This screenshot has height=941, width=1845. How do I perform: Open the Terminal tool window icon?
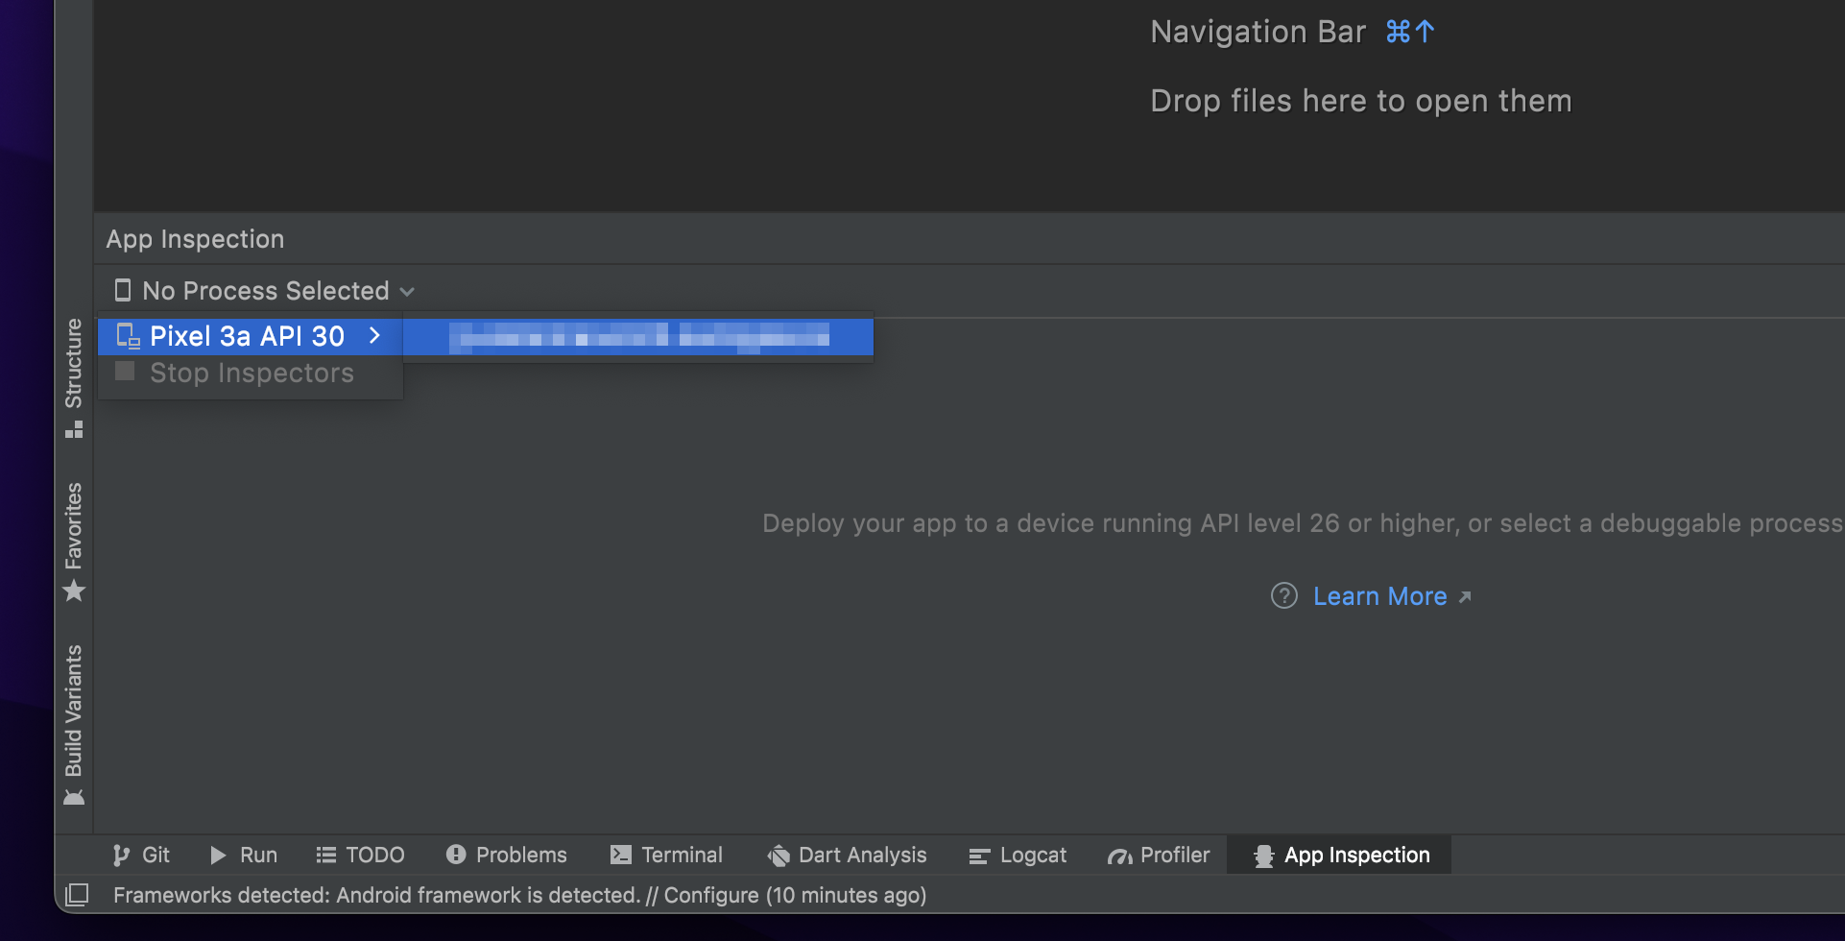620,855
